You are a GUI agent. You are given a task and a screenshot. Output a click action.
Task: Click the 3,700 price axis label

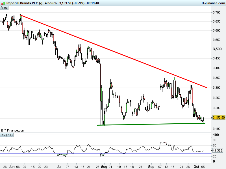click(x=217, y=12)
